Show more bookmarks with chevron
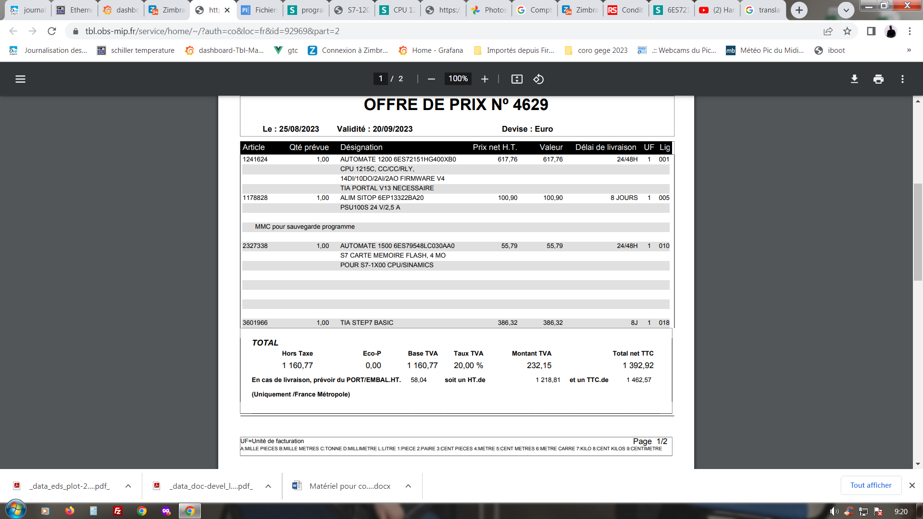This screenshot has width=923, height=519. tap(909, 50)
